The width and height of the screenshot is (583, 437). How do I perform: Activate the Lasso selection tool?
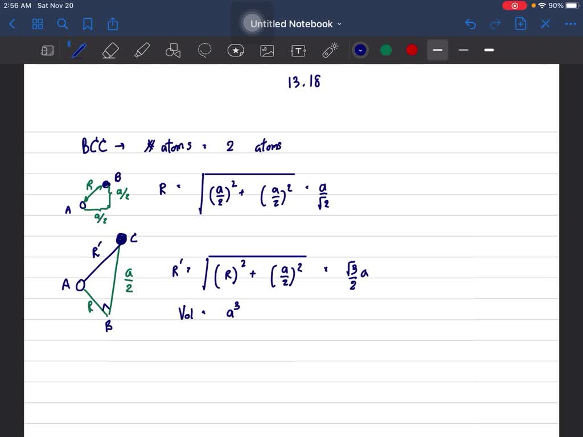pos(204,50)
